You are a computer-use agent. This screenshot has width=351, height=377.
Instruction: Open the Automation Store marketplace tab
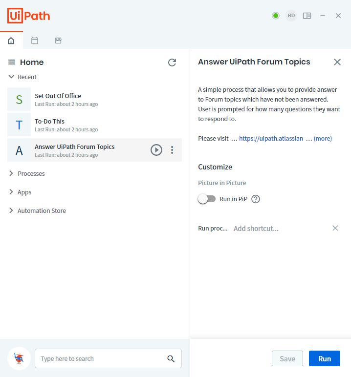[x=58, y=41]
